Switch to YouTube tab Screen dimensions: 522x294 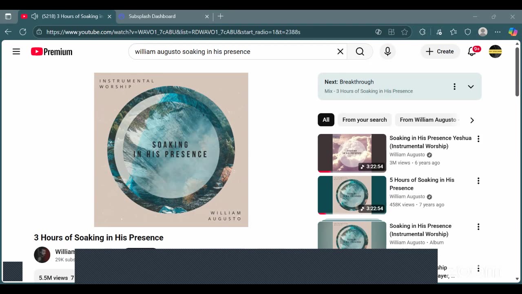[67, 16]
